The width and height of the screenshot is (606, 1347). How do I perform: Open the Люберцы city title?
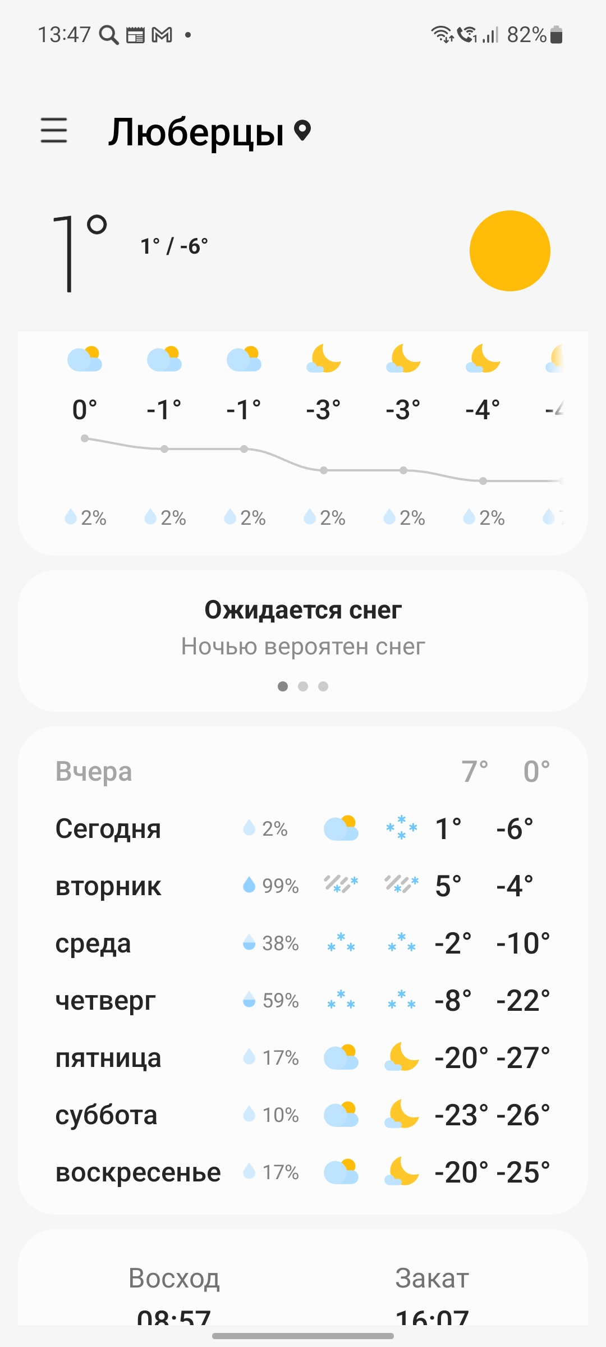196,132
